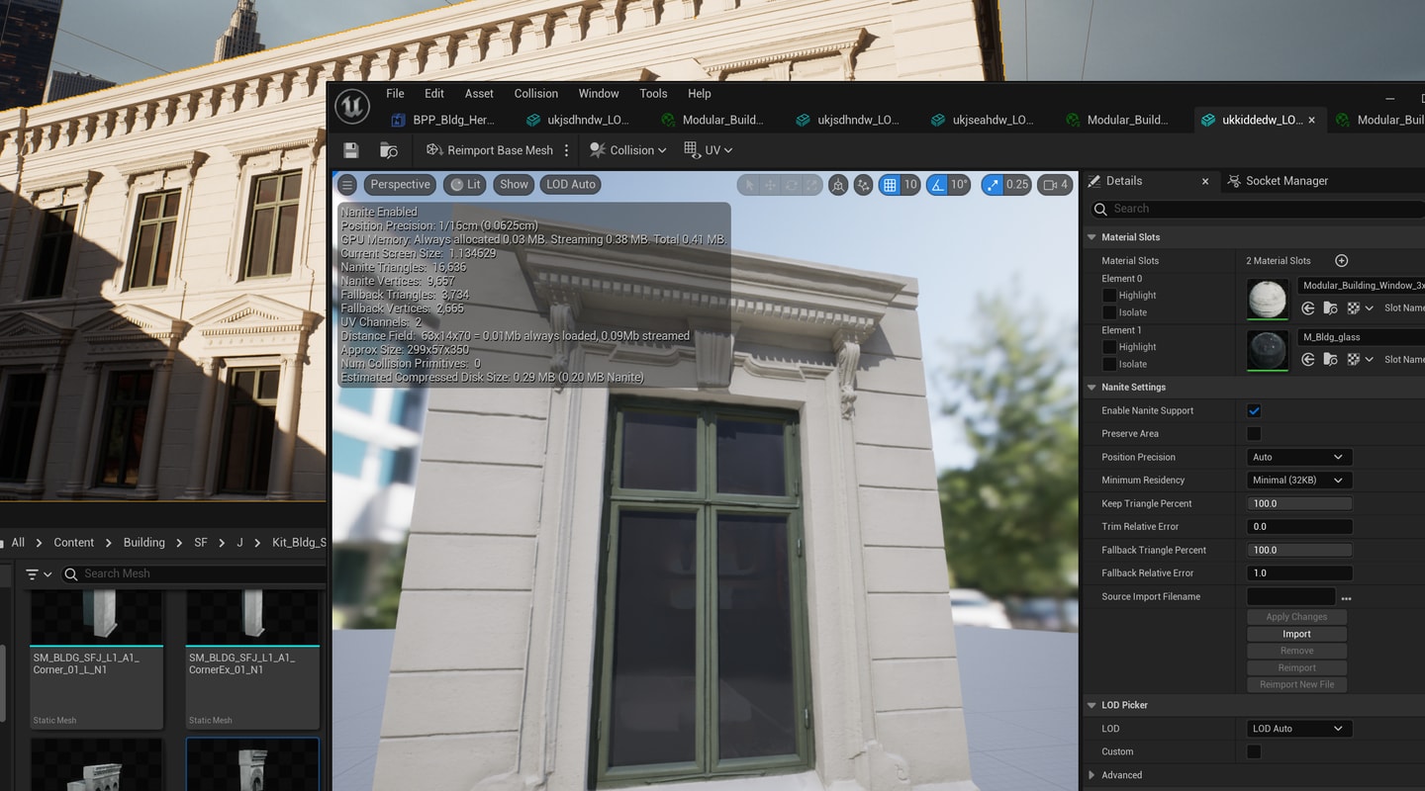Uncheck Enable Nanite Support
Screen dimensions: 1425x791
tap(1254, 410)
